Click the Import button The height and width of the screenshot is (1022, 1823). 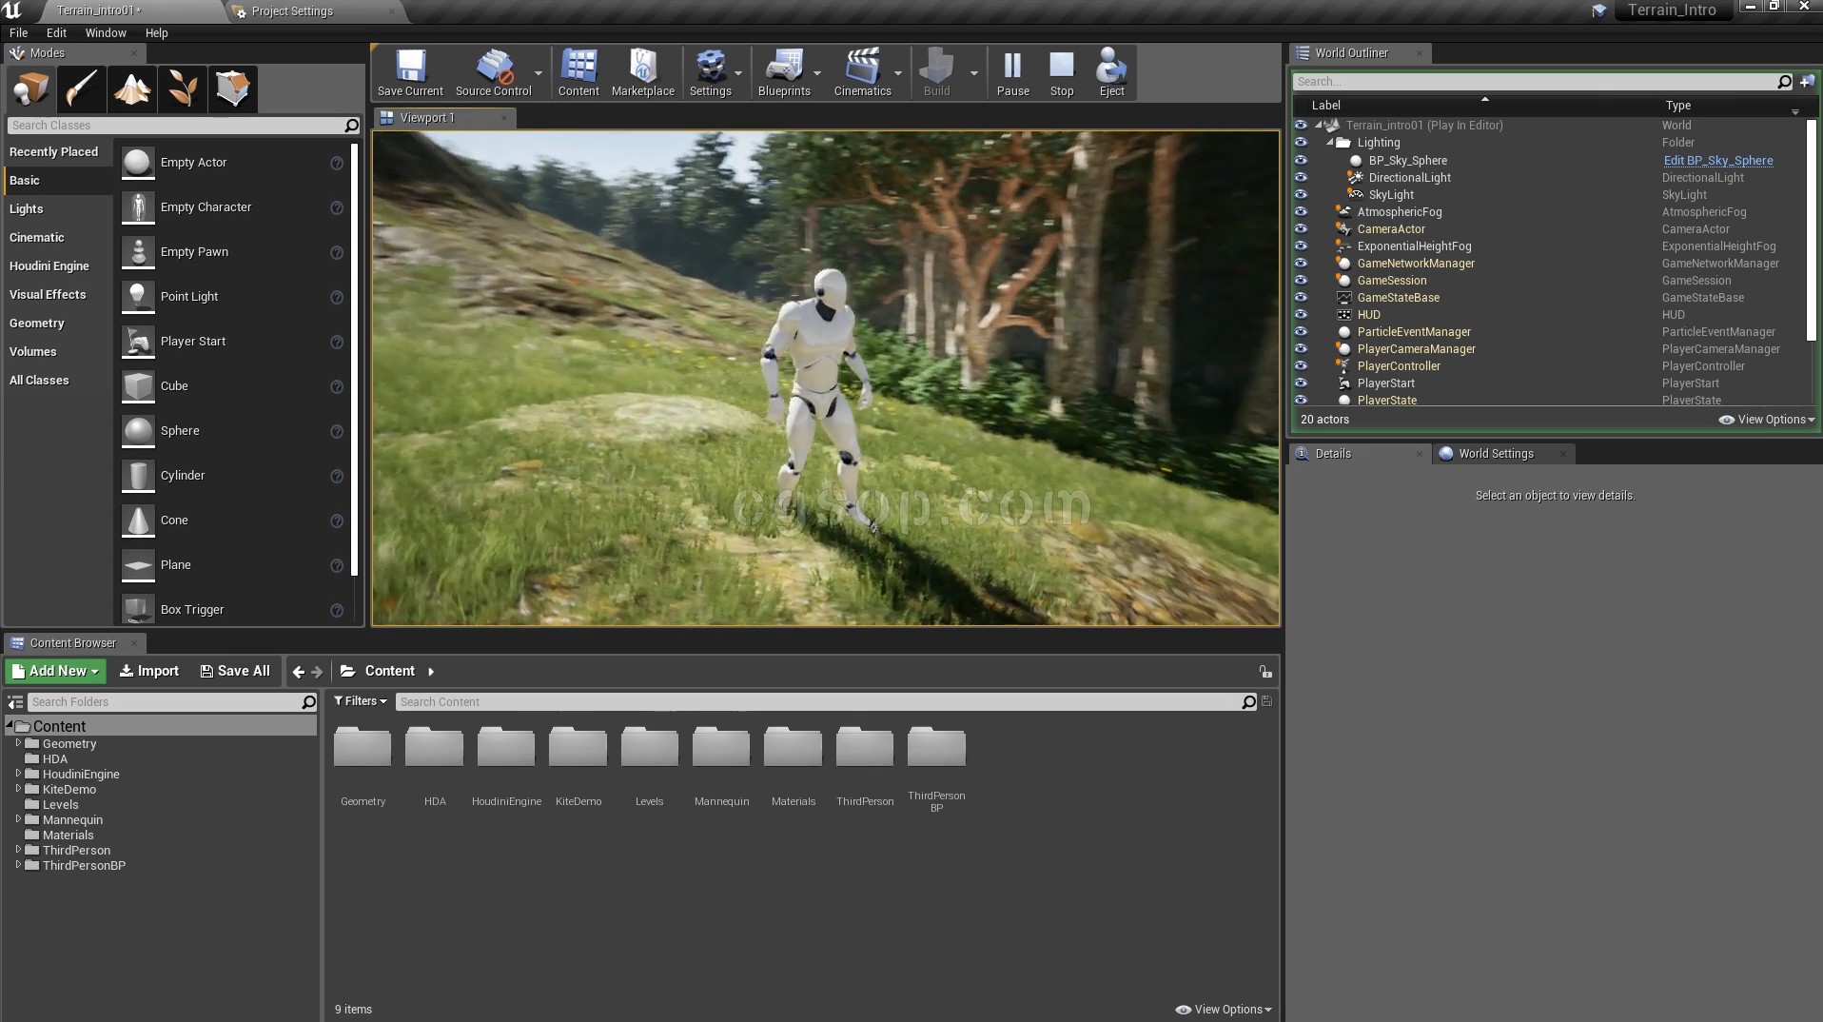click(x=149, y=671)
